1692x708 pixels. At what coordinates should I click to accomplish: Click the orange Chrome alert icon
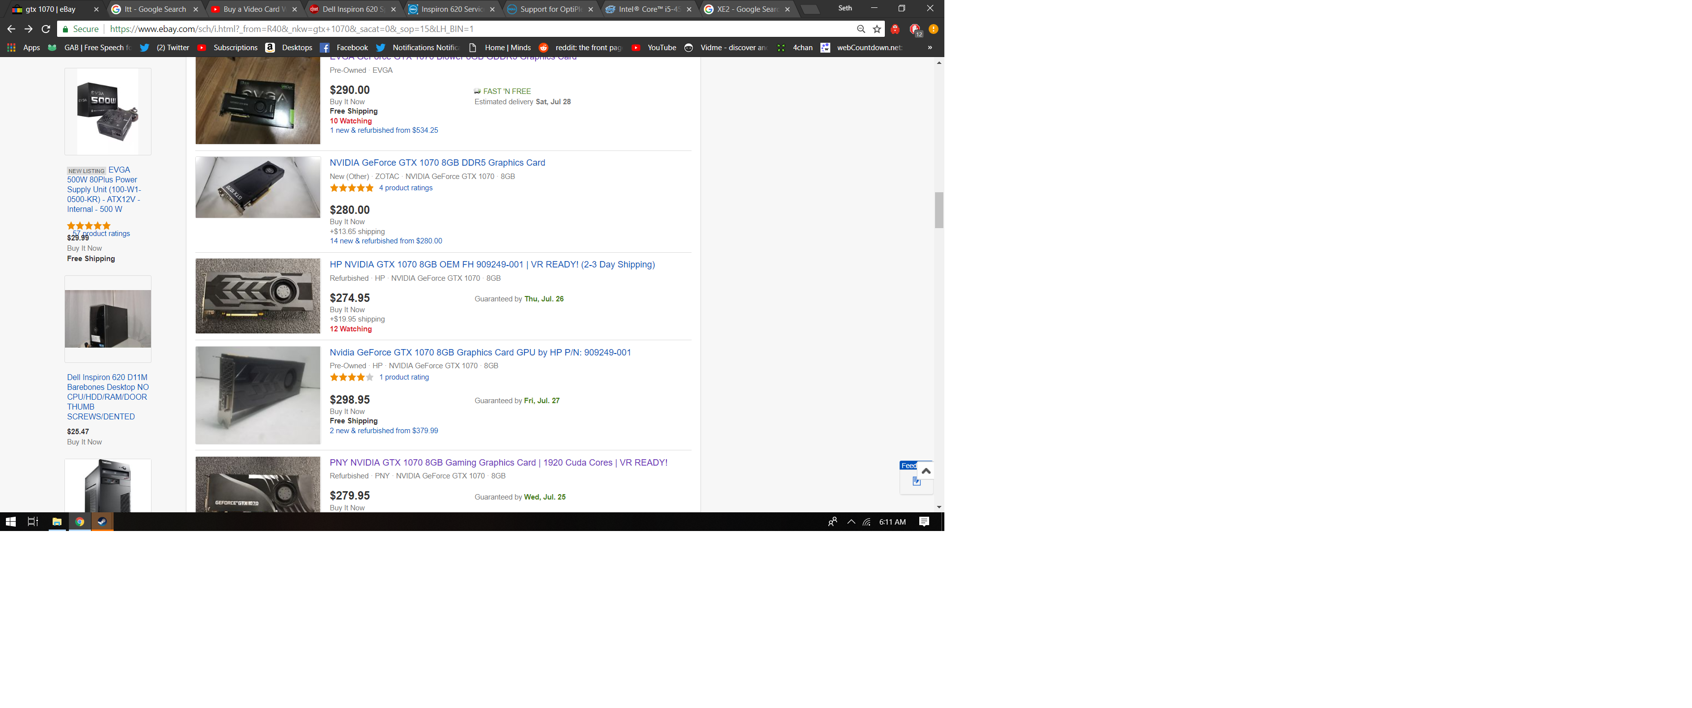coord(934,29)
